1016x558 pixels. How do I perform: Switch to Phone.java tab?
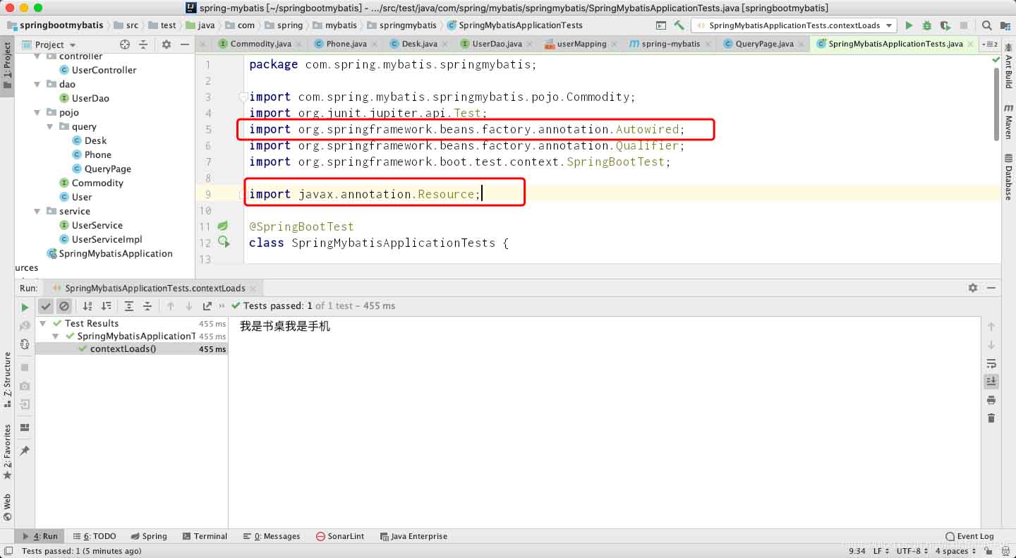click(x=346, y=44)
